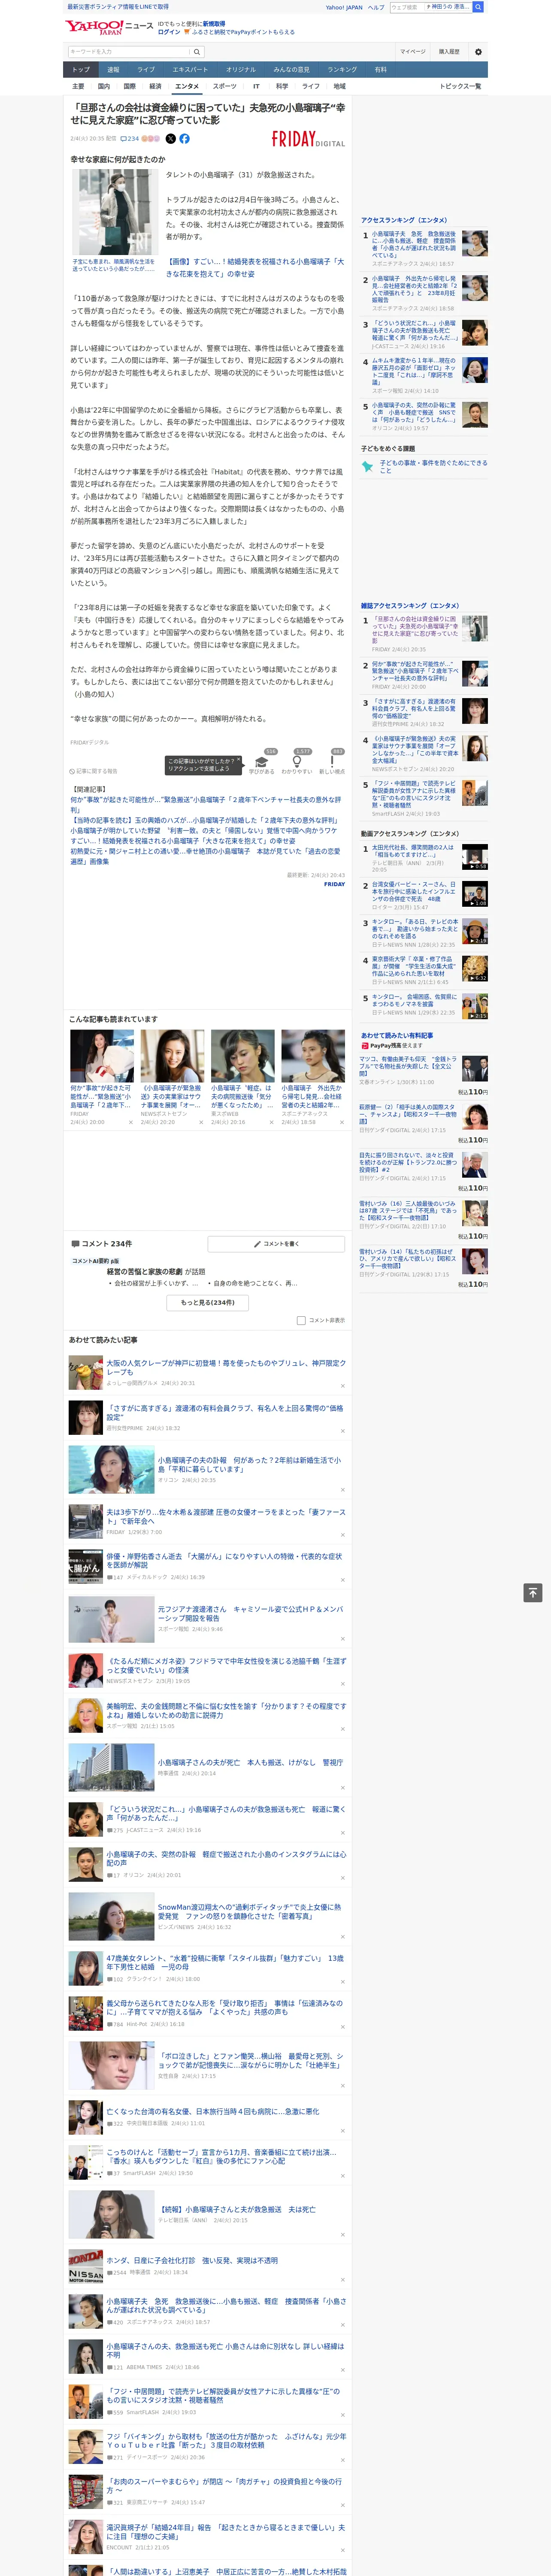This screenshot has height=2576, width=551.
Task: Select the 速報 navigation tab
Action: (x=113, y=70)
